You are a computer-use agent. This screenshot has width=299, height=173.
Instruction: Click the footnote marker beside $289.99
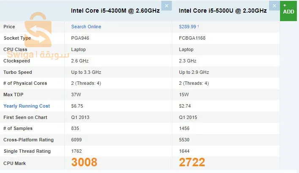(x=198, y=26)
